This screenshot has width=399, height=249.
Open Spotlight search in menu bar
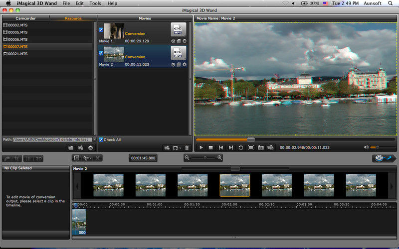pos(390,3)
